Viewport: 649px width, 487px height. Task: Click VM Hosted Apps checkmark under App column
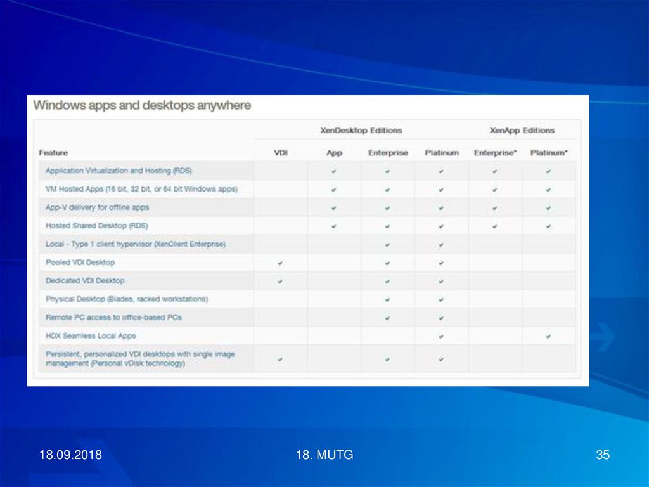(333, 190)
